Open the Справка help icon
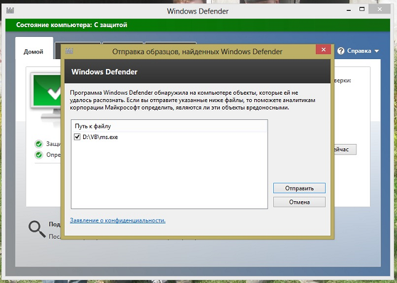 coord(341,51)
